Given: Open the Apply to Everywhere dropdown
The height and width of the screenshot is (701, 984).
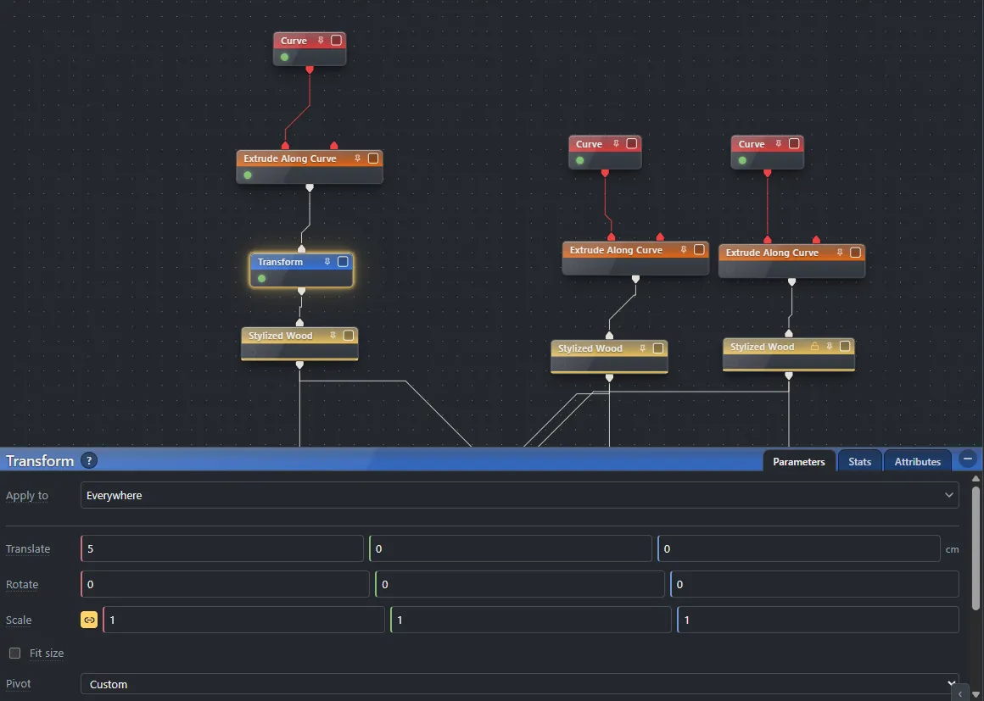Looking at the screenshot, I should click(x=520, y=495).
